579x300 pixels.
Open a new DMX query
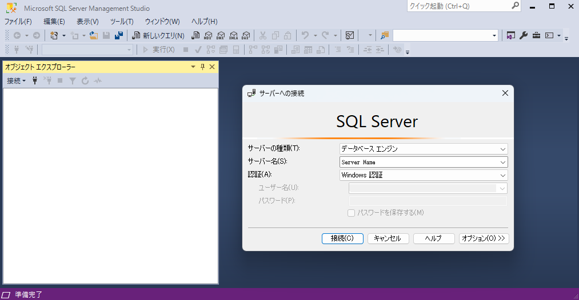pos(221,35)
